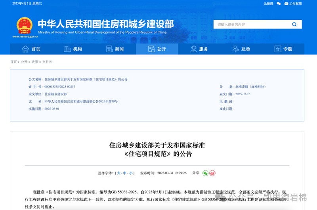Open the 专题 special topics tab

[283, 49]
